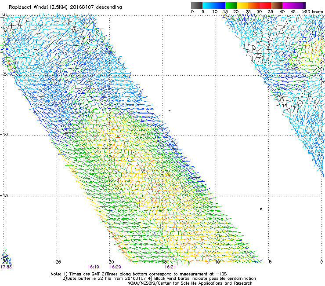Viewport: 325px width, 286px height.
Task: Click the 'NOAA/NESDIS/Center for Satellite Applications and Research' credit
Action: 190,283
